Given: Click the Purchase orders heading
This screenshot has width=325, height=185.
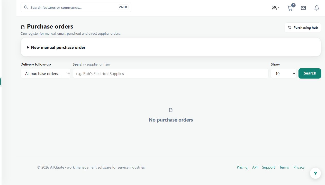Looking at the screenshot, I should pyautogui.click(x=50, y=26).
